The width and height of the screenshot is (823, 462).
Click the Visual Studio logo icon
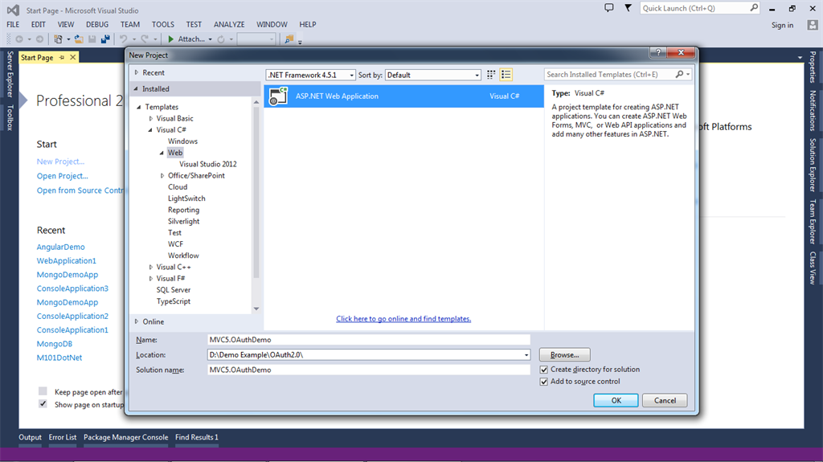pyautogui.click(x=13, y=10)
